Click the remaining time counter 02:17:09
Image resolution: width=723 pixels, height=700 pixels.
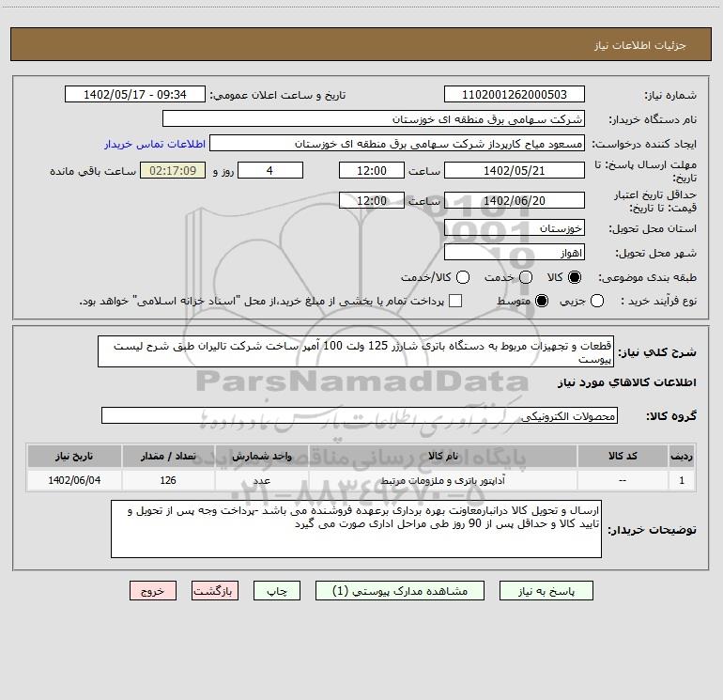click(x=173, y=170)
